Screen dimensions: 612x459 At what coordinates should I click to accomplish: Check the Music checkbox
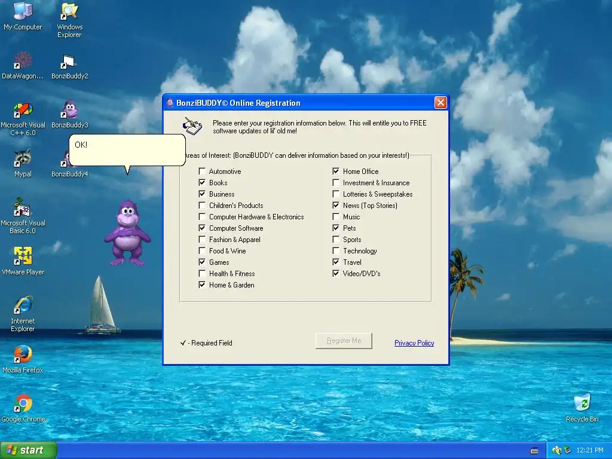pos(336,216)
